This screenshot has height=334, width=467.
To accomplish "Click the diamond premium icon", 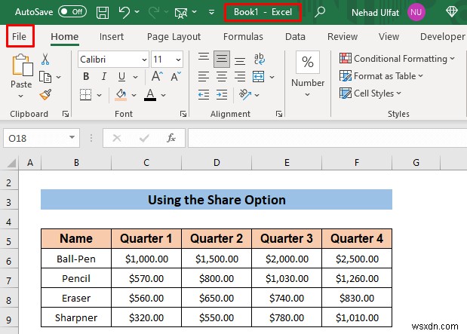I will pos(451,12).
